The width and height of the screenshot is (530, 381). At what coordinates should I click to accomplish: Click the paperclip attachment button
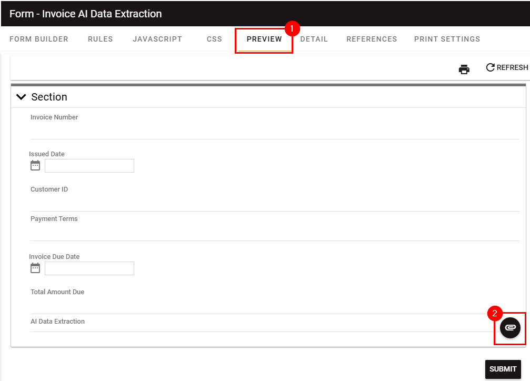[x=509, y=328]
